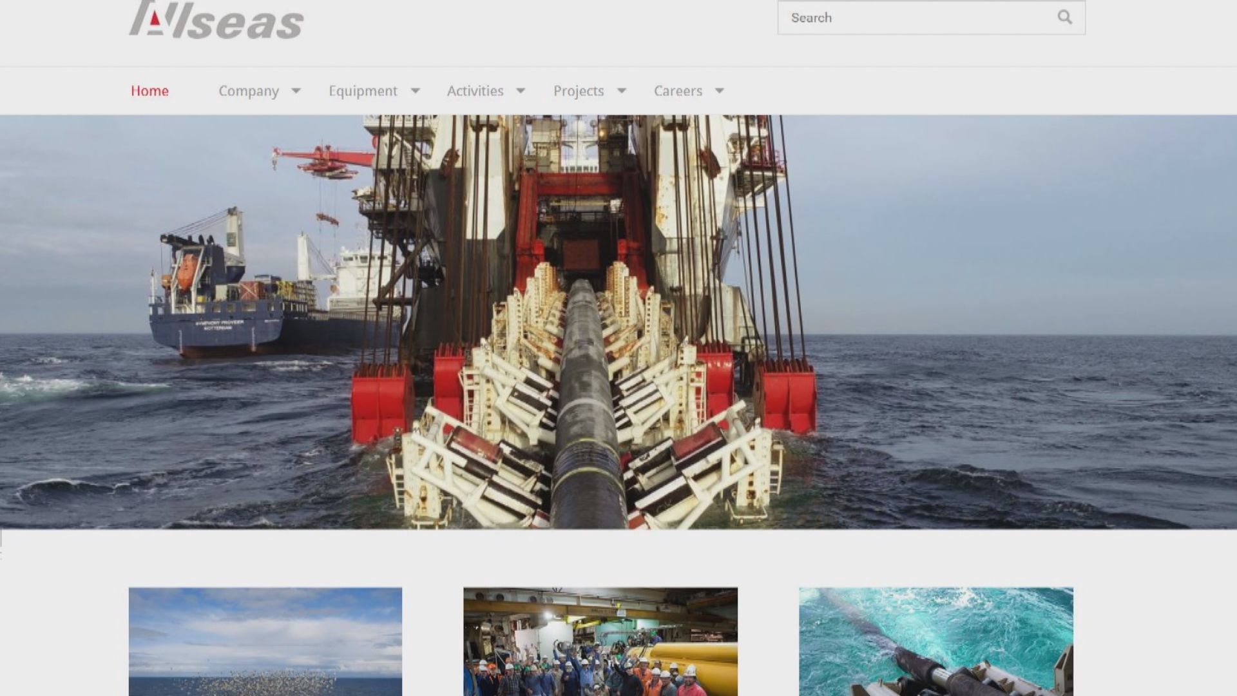Expand the Projects dropdown arrow
The height and width of the screenshot is (696, 1237).
tap(622, 91)
